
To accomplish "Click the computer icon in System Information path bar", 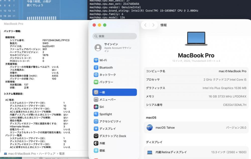I will (6, 154).
